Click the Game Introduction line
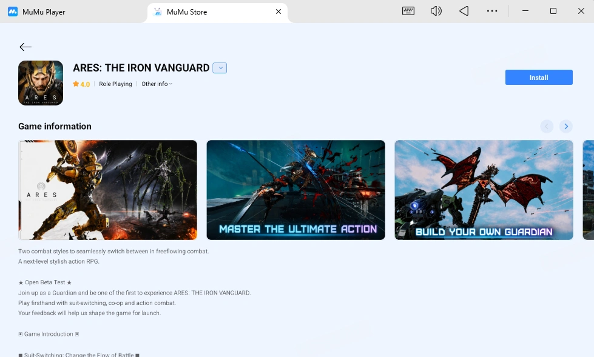Screen dimensions: 594x357 pyautogui.click(x=49, y=334)
